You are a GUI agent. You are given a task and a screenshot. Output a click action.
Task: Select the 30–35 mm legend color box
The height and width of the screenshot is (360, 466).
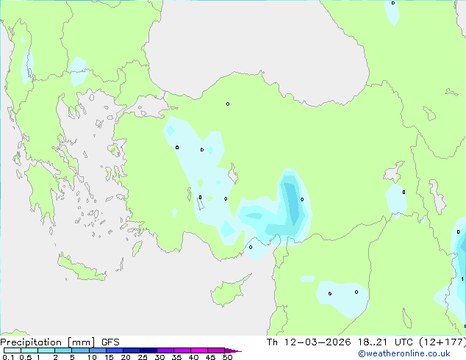tap(165, 350)
